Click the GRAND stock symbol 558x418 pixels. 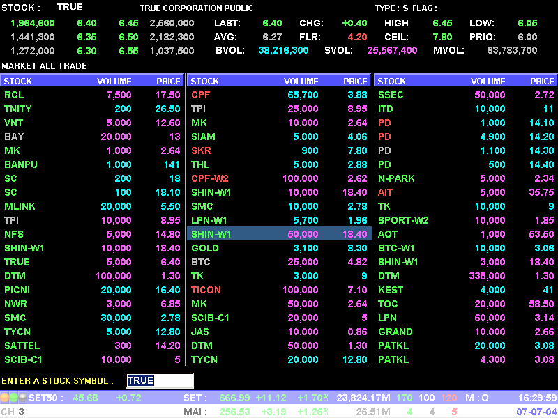tap(395, 332)
